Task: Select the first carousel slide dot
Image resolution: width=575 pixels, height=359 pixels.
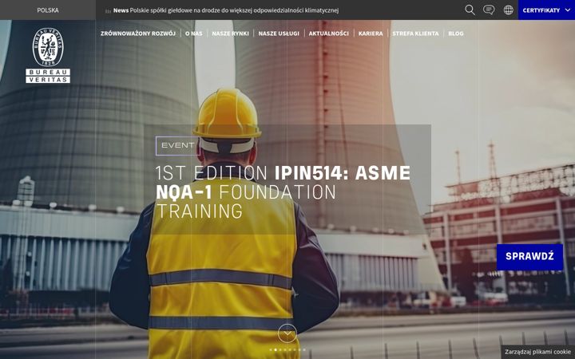Action: [x=271, y=350]
